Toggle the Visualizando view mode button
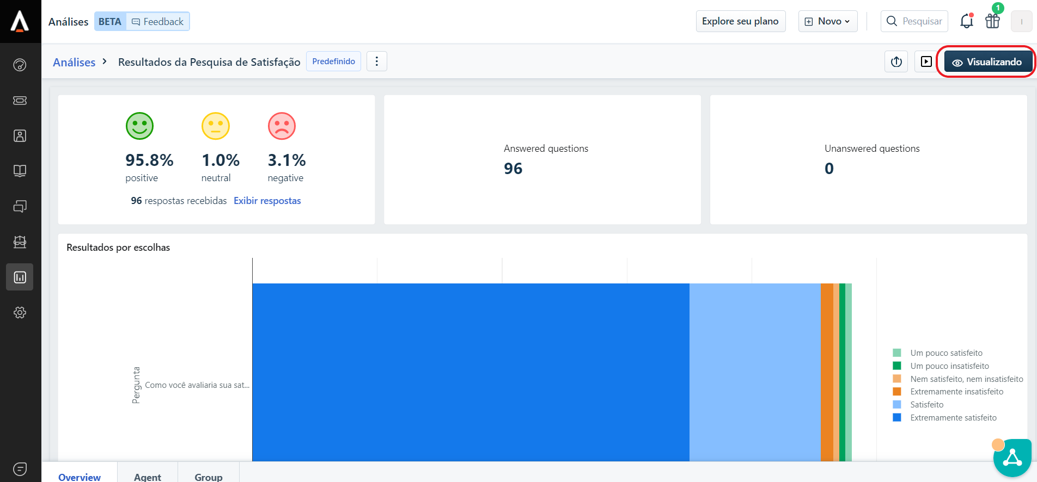Screen dimensions: 1037x482 click(x=987, y=62)
